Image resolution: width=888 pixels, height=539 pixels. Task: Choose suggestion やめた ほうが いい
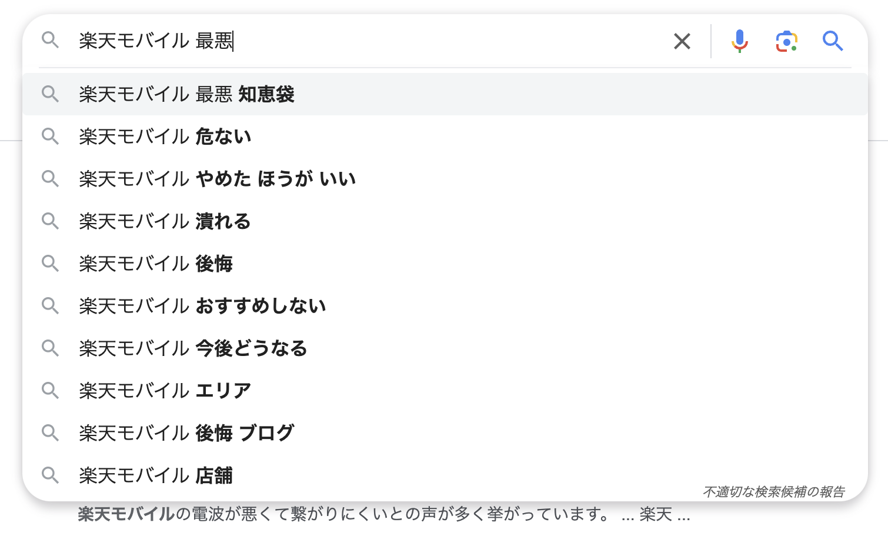445,179
